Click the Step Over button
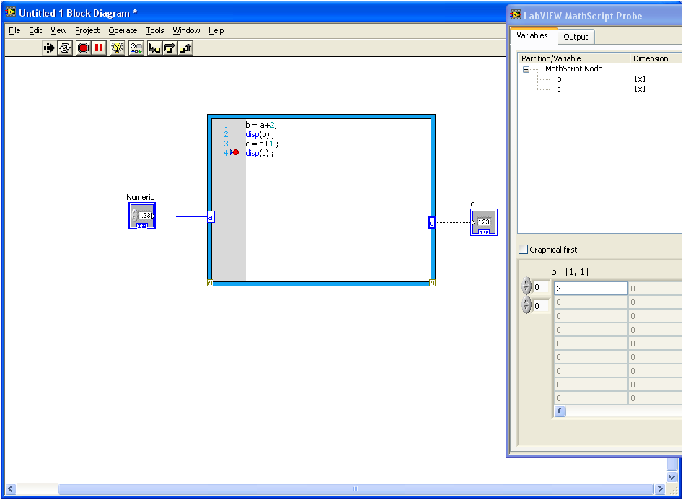683x500 pixels. pos(169,48)
